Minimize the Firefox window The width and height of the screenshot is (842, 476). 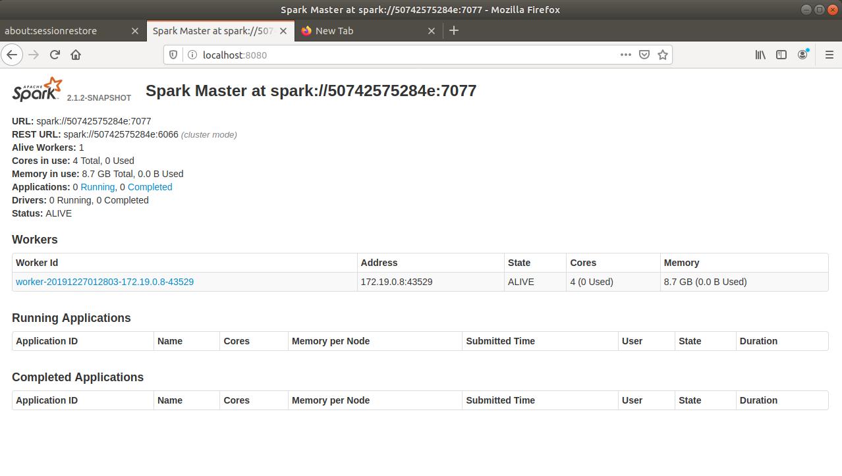click(806, 9)
